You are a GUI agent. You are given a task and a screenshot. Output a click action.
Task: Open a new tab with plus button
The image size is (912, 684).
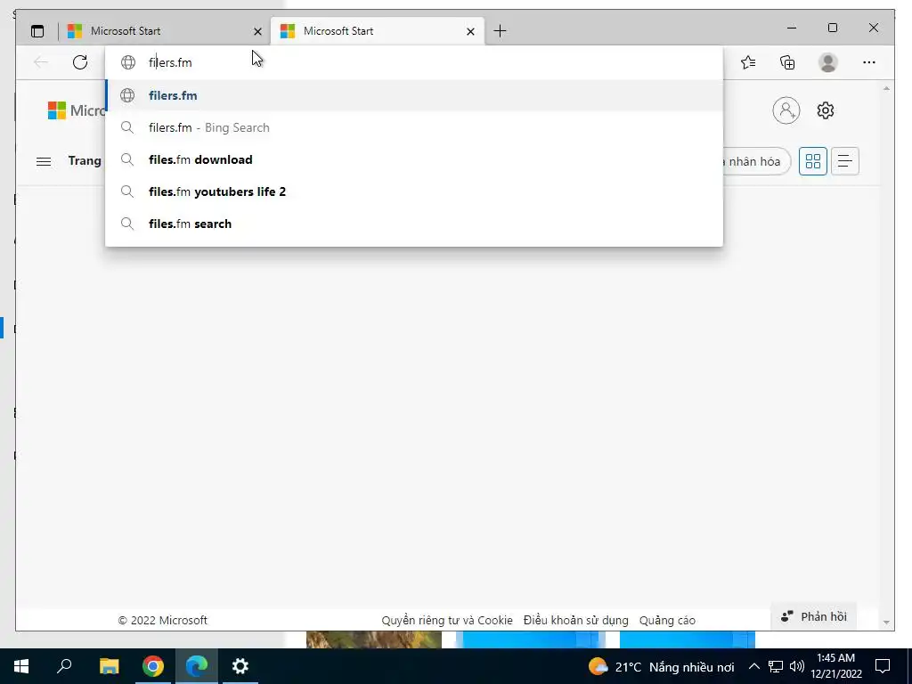click(500, 31)
